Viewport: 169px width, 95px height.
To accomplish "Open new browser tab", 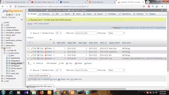I will tap(148, 2).
